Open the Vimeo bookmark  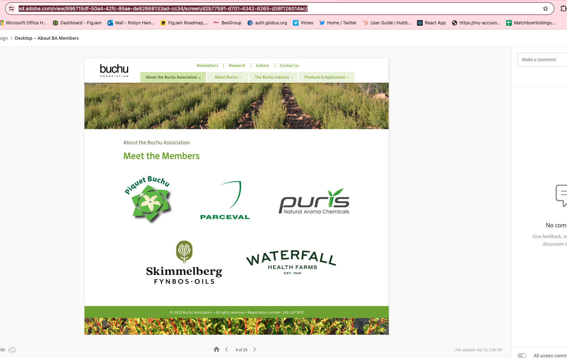[303, 23]
